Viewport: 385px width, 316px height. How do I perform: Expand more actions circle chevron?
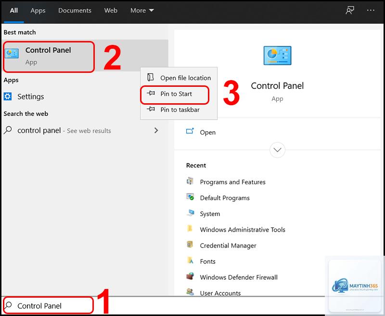click(x=277, y=150)
